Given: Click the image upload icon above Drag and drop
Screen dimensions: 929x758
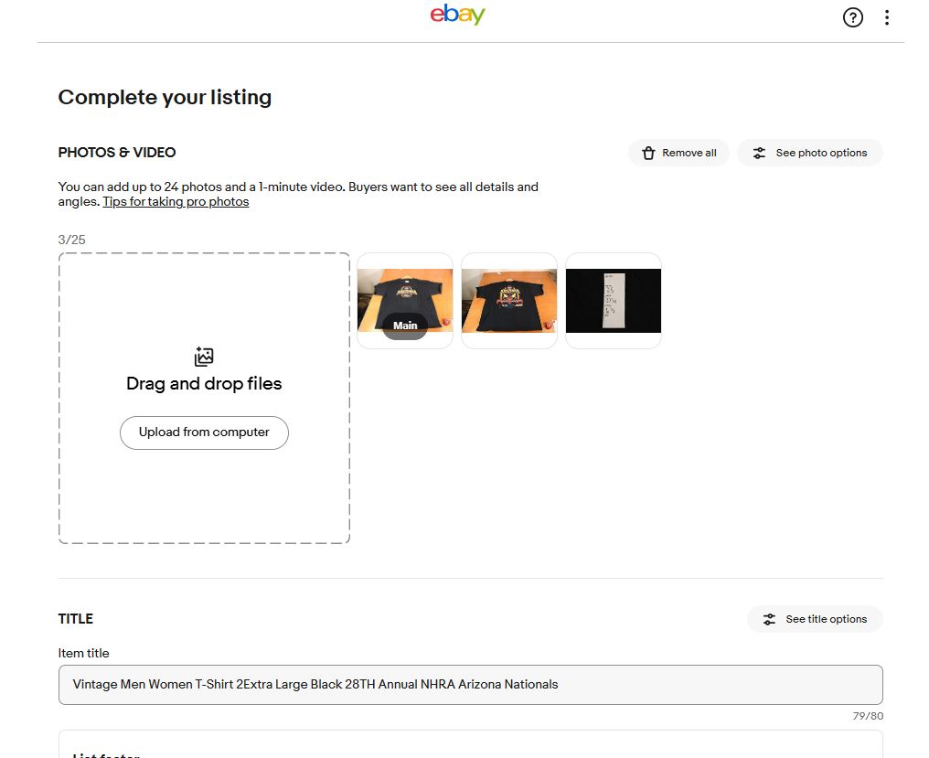Looking at the screenshot, I should coord(204,357).
